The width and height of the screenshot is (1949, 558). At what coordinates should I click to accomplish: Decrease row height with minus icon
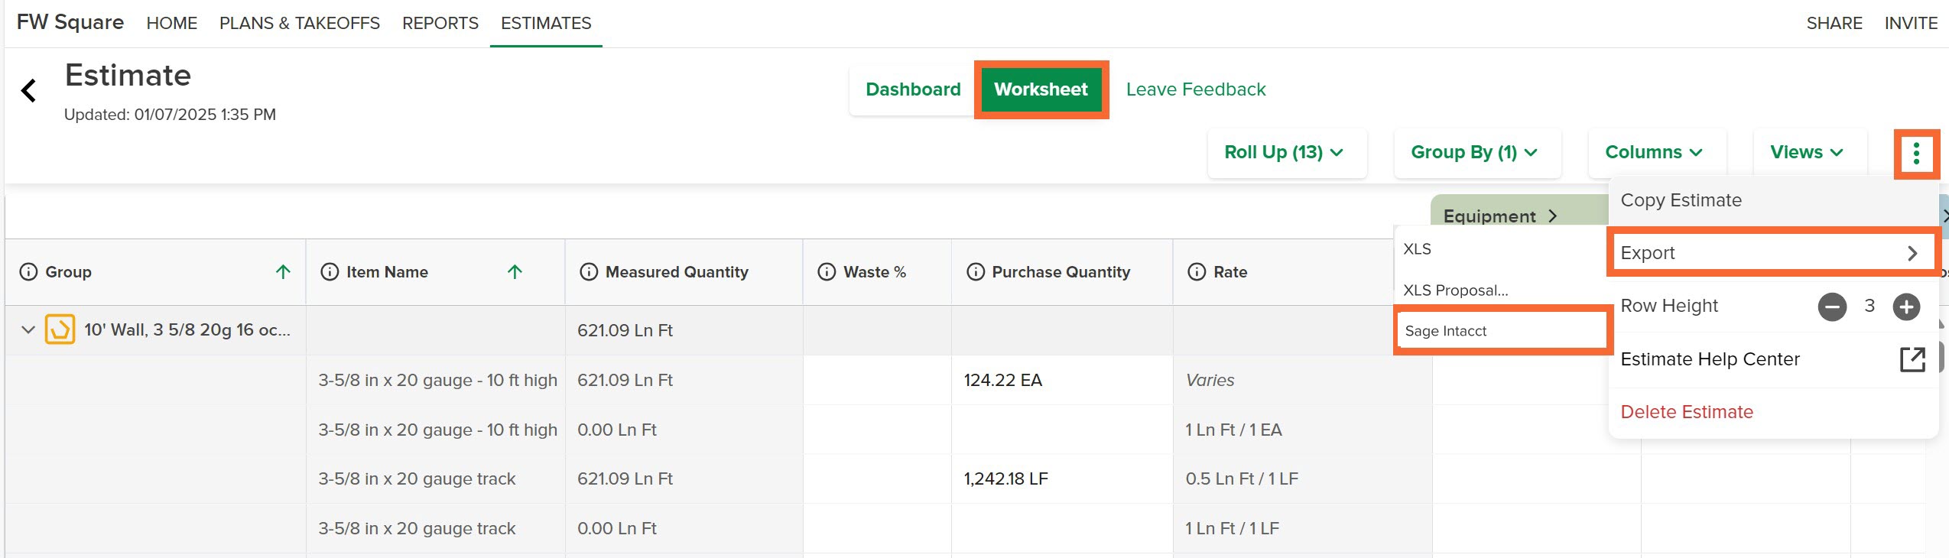[x=1832, y=307]
